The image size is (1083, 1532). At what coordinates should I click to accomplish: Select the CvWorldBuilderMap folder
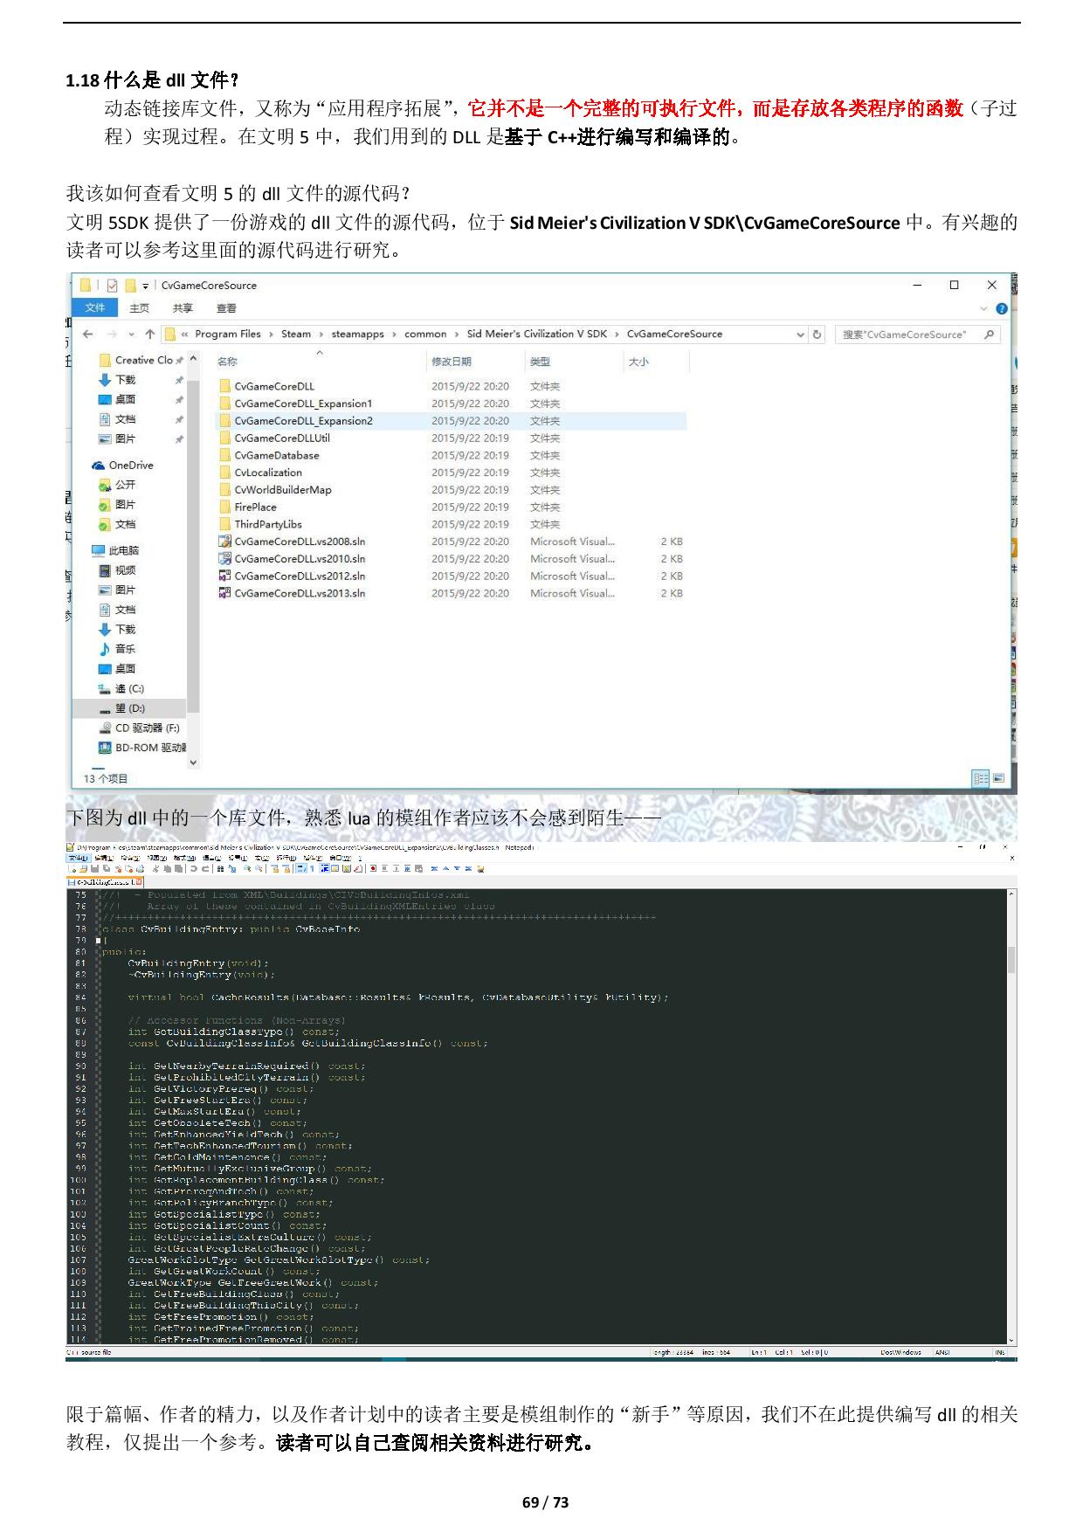point(283,490)
